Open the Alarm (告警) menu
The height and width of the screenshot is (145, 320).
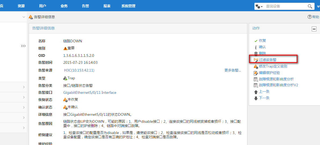pos(85,6)
